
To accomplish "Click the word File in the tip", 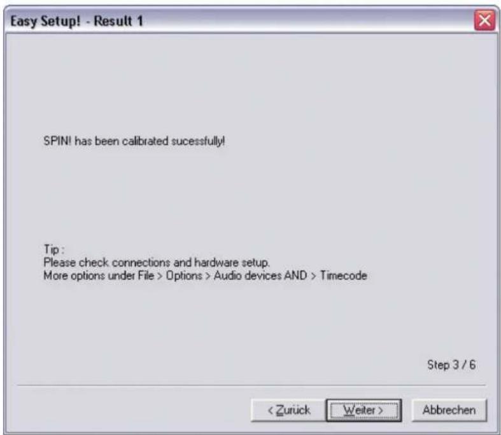I will [x=146, y=275].
